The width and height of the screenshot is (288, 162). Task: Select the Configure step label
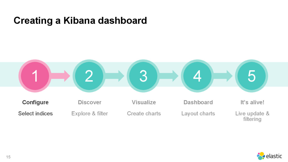tap(35, 102)
